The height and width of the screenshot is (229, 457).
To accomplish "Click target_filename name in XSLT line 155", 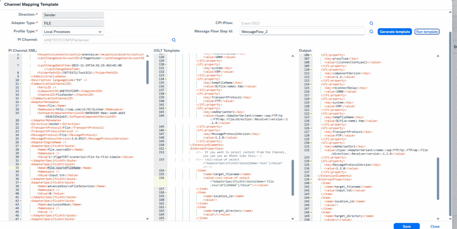I will [x=226, y=174].
